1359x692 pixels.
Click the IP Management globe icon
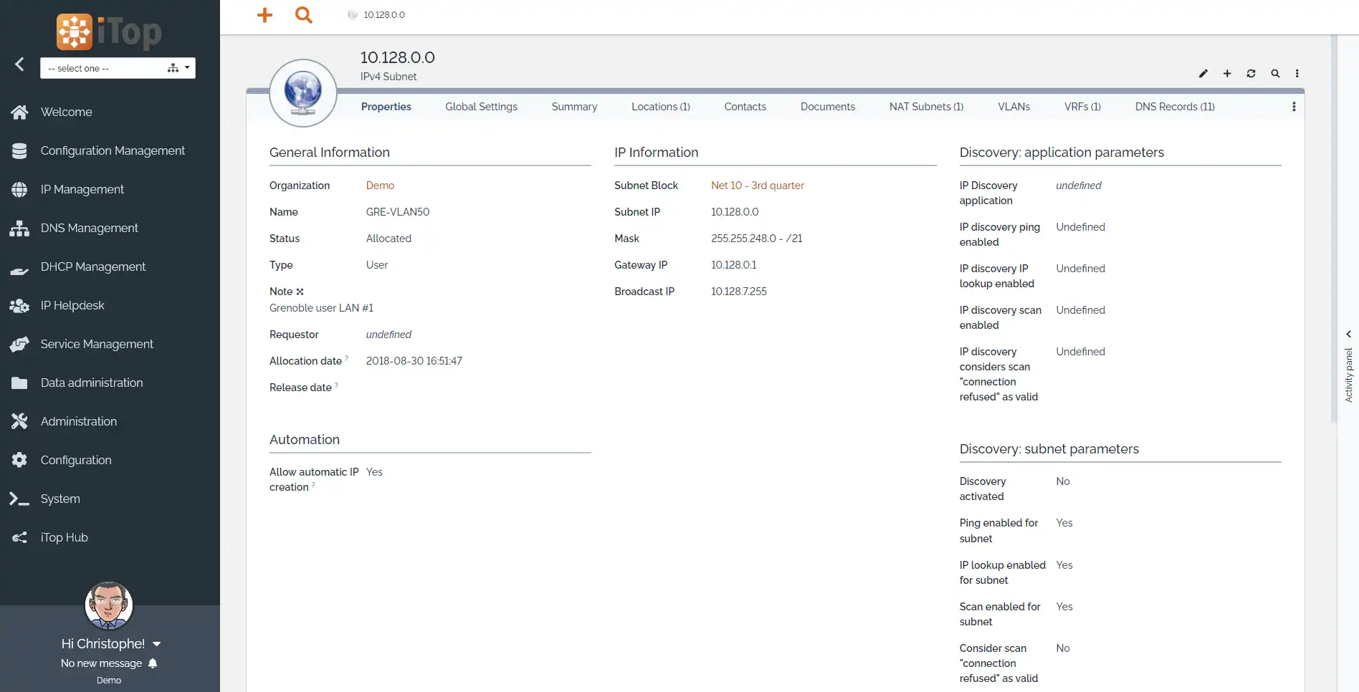pyautogui.click(x=19, y=190)
